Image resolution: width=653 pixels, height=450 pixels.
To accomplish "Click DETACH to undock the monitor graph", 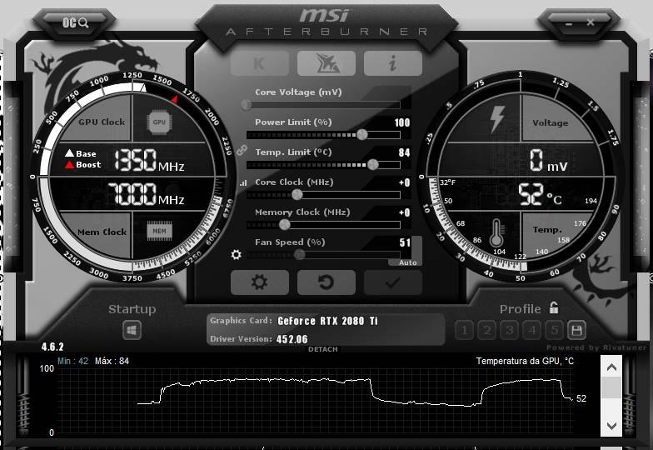I will pos(323,349).
